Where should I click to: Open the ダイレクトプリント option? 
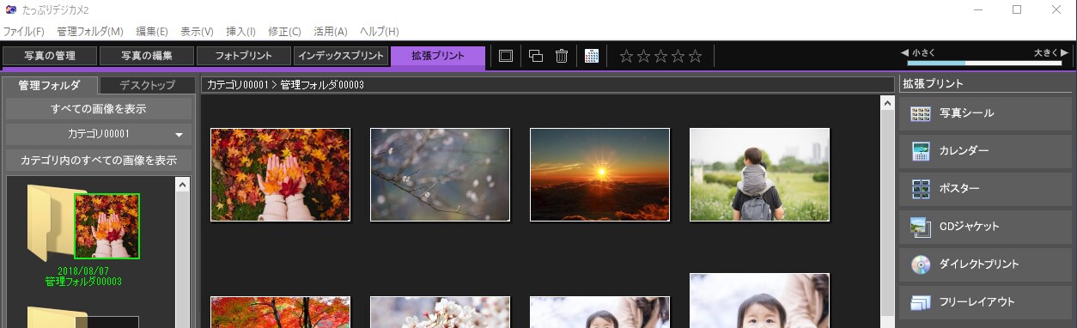pos(985,264)
